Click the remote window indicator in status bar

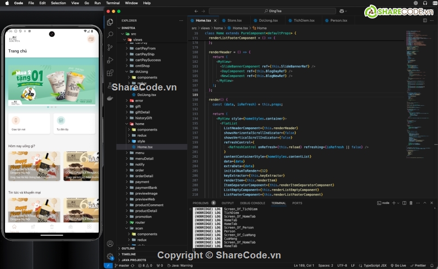pos(108,265)
